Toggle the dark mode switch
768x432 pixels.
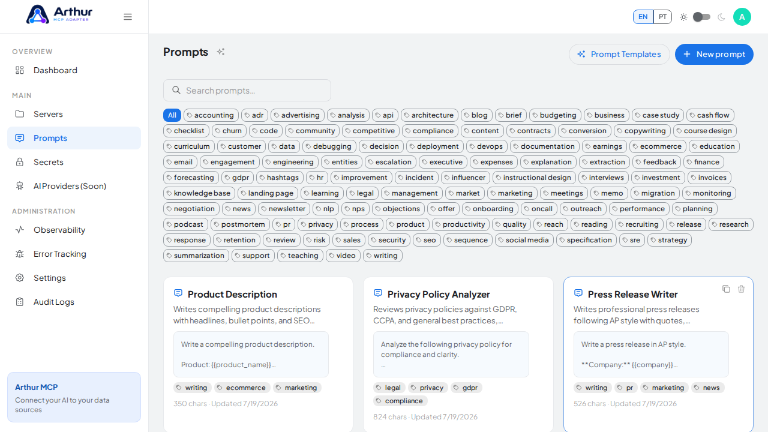[x=701, y=17]
